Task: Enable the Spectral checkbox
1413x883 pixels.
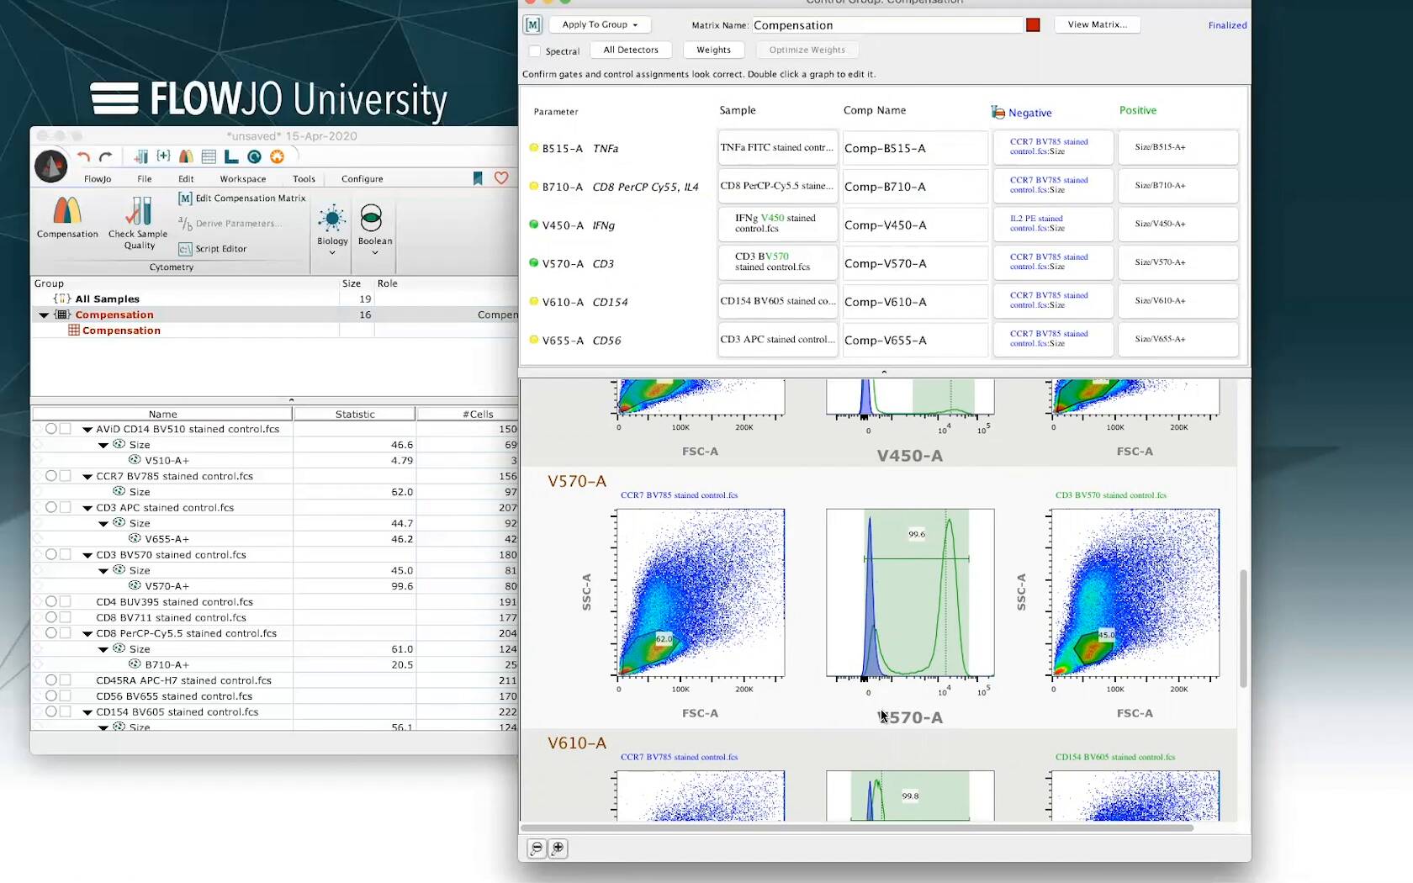Action: click(x=534, y=51)
